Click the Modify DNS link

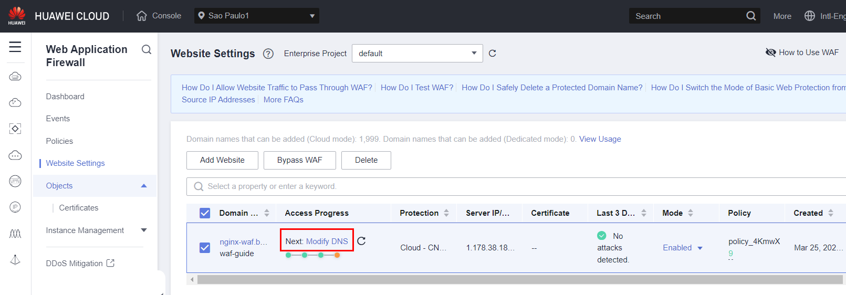point(327,241)
